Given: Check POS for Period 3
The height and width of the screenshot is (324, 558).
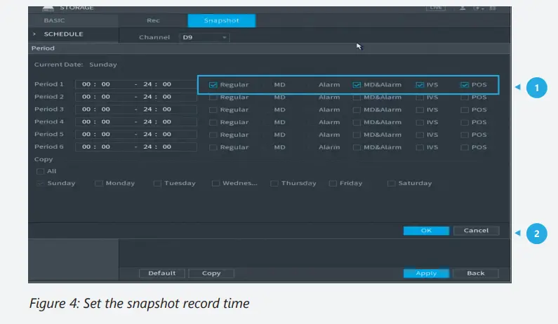Looking at the screenshot, I should click(x=465, y=110).
